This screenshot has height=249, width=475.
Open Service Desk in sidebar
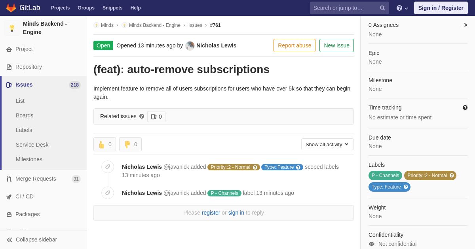point(32,145)
